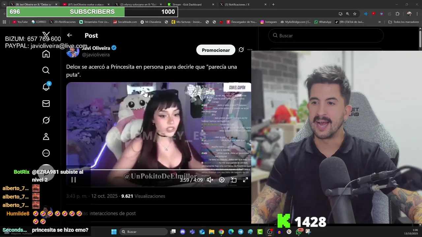The height and width of the screenshot is (237, 422).
Task: Open the TikTok de Javi bookmark
Action: [349, 22]
